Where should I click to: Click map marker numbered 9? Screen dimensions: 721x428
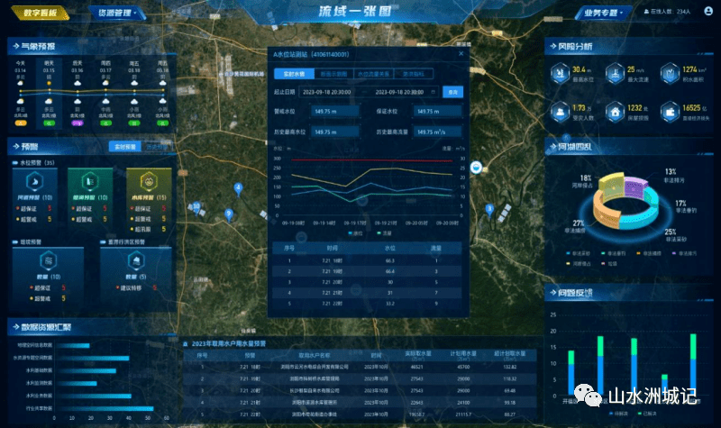coord(229,214)
